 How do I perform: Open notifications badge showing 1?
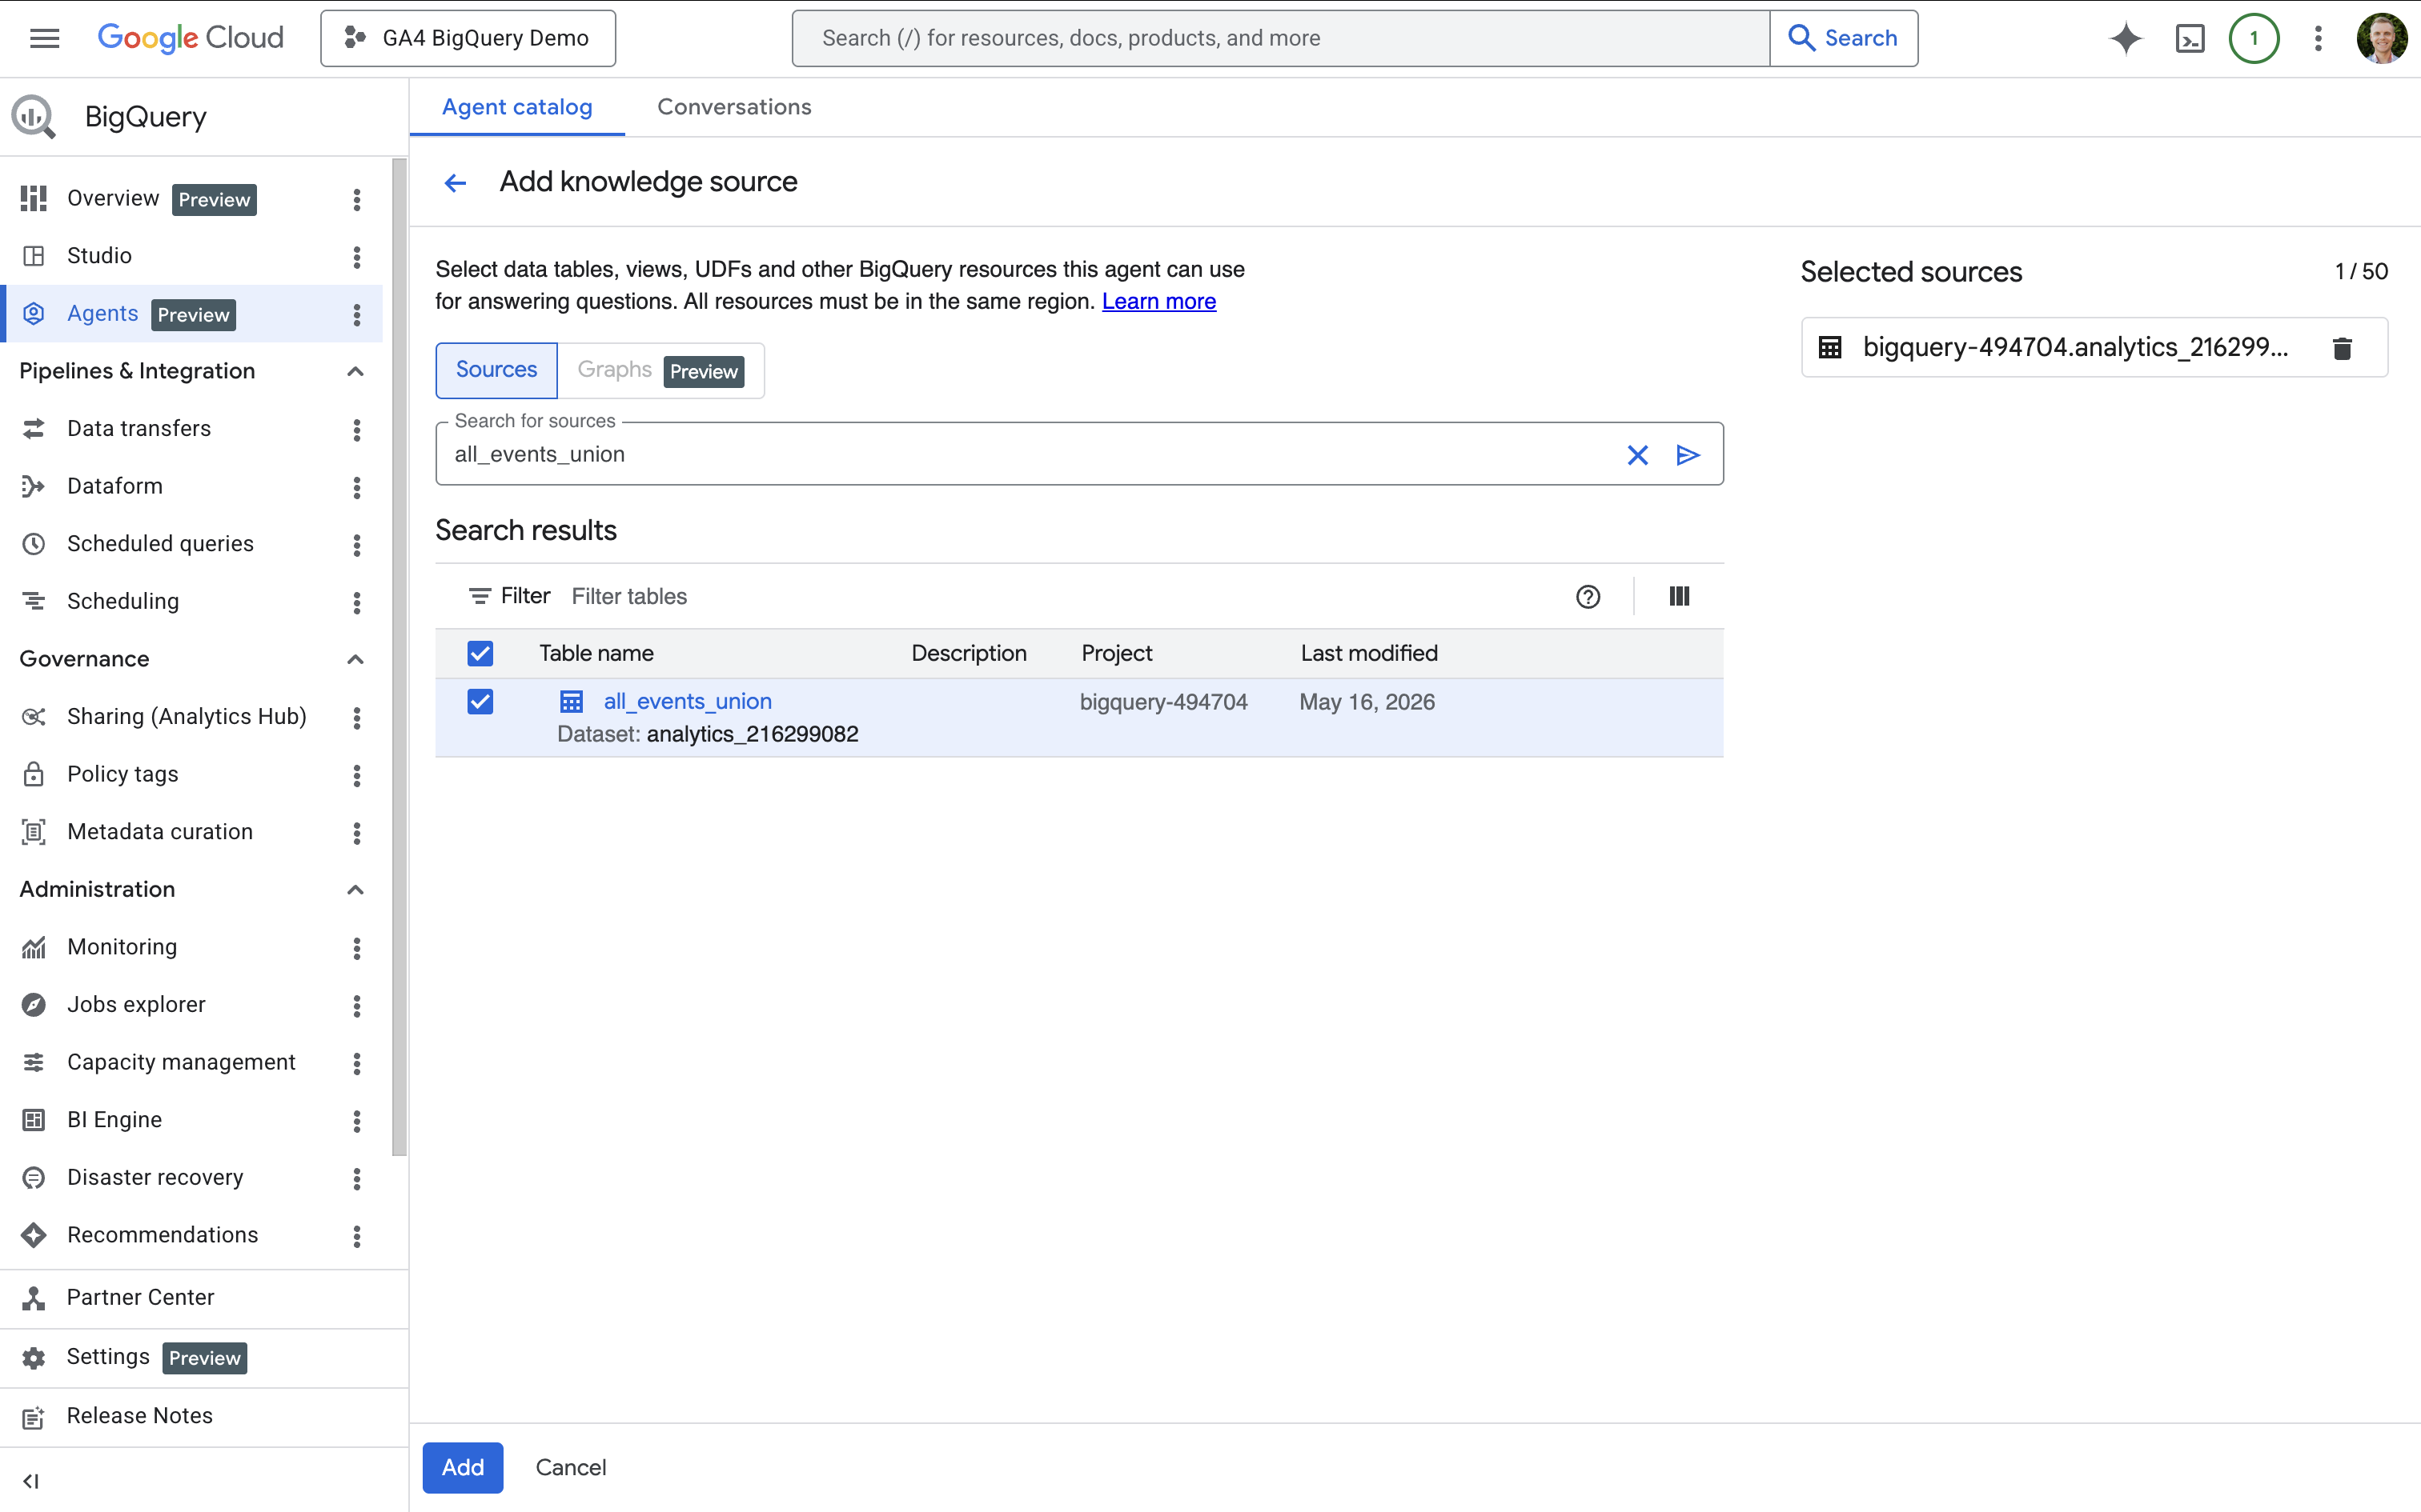click(x=2254, y=38)
